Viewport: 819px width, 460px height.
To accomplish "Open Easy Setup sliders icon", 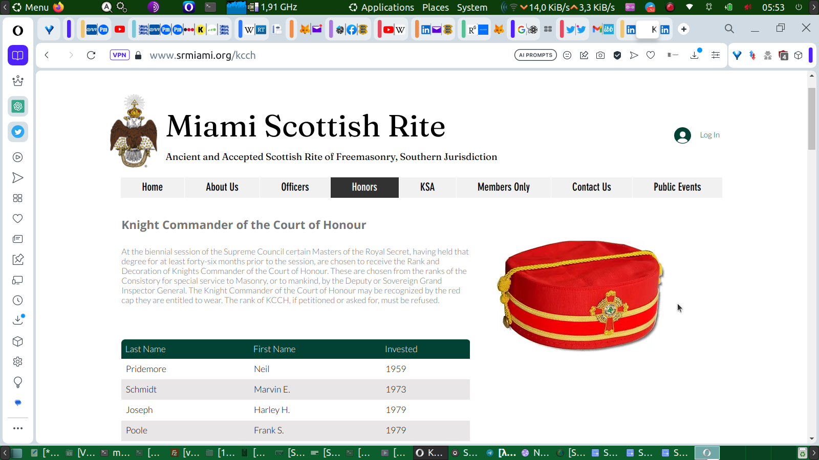I will [x=716, y=55].
